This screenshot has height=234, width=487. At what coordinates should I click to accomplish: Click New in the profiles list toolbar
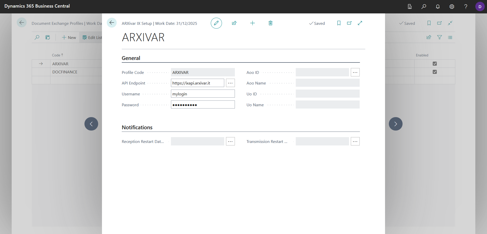click(x=69, y=37)
